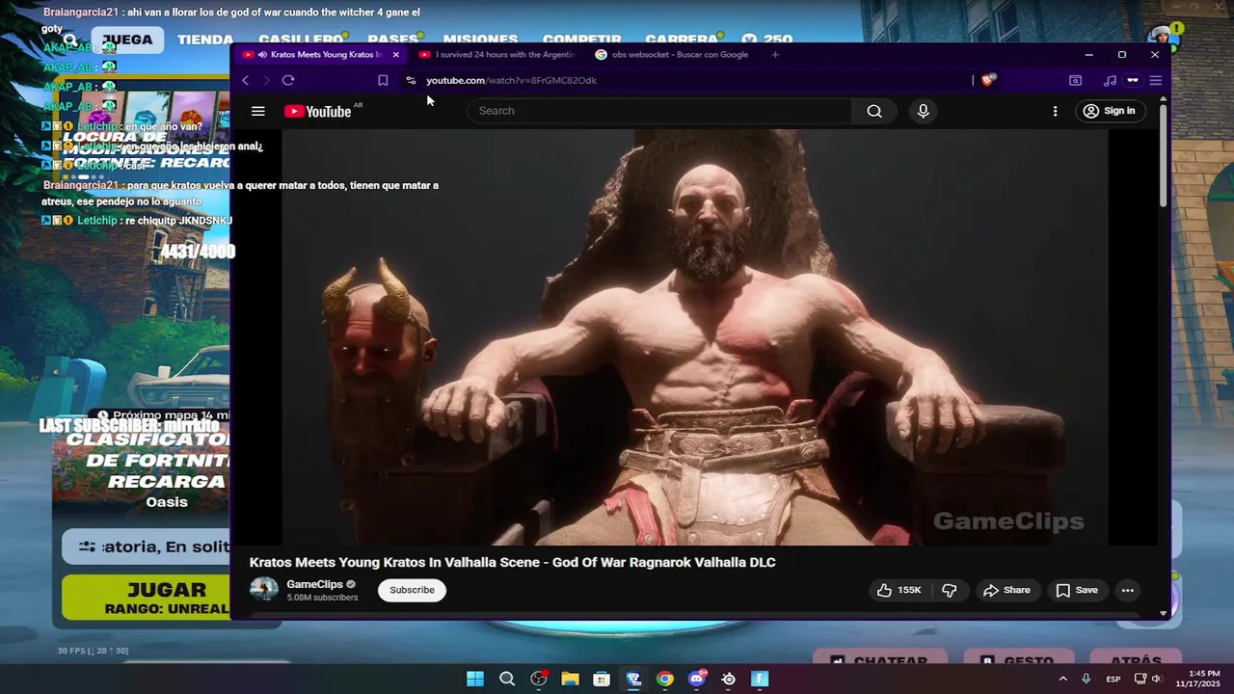This screenshot has width=1234, height=694.
Task: Open Fortnite app from taskbar
Action: click(x=760, y=679)
